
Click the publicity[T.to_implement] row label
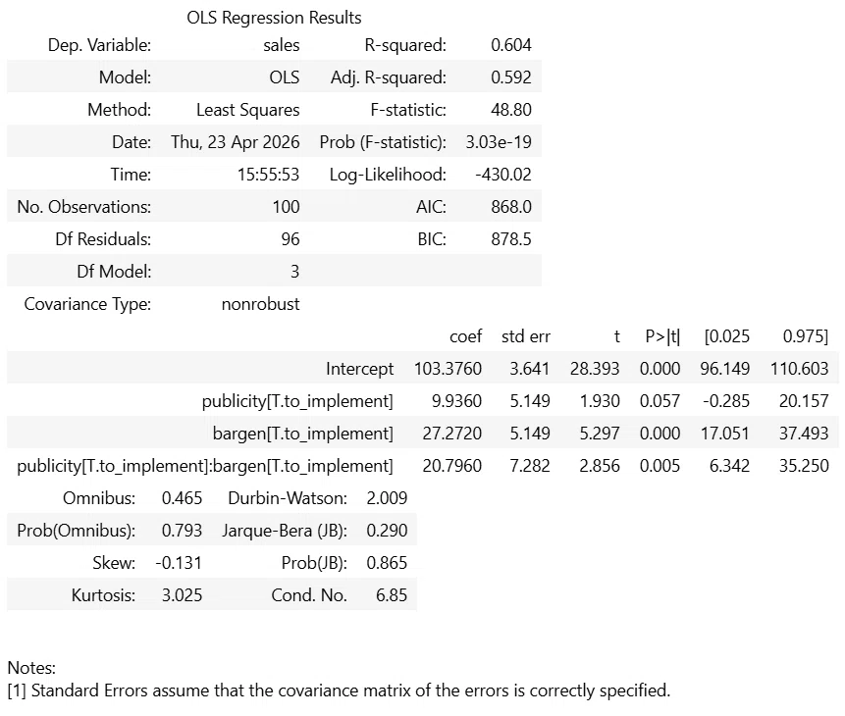pos(297,401)
